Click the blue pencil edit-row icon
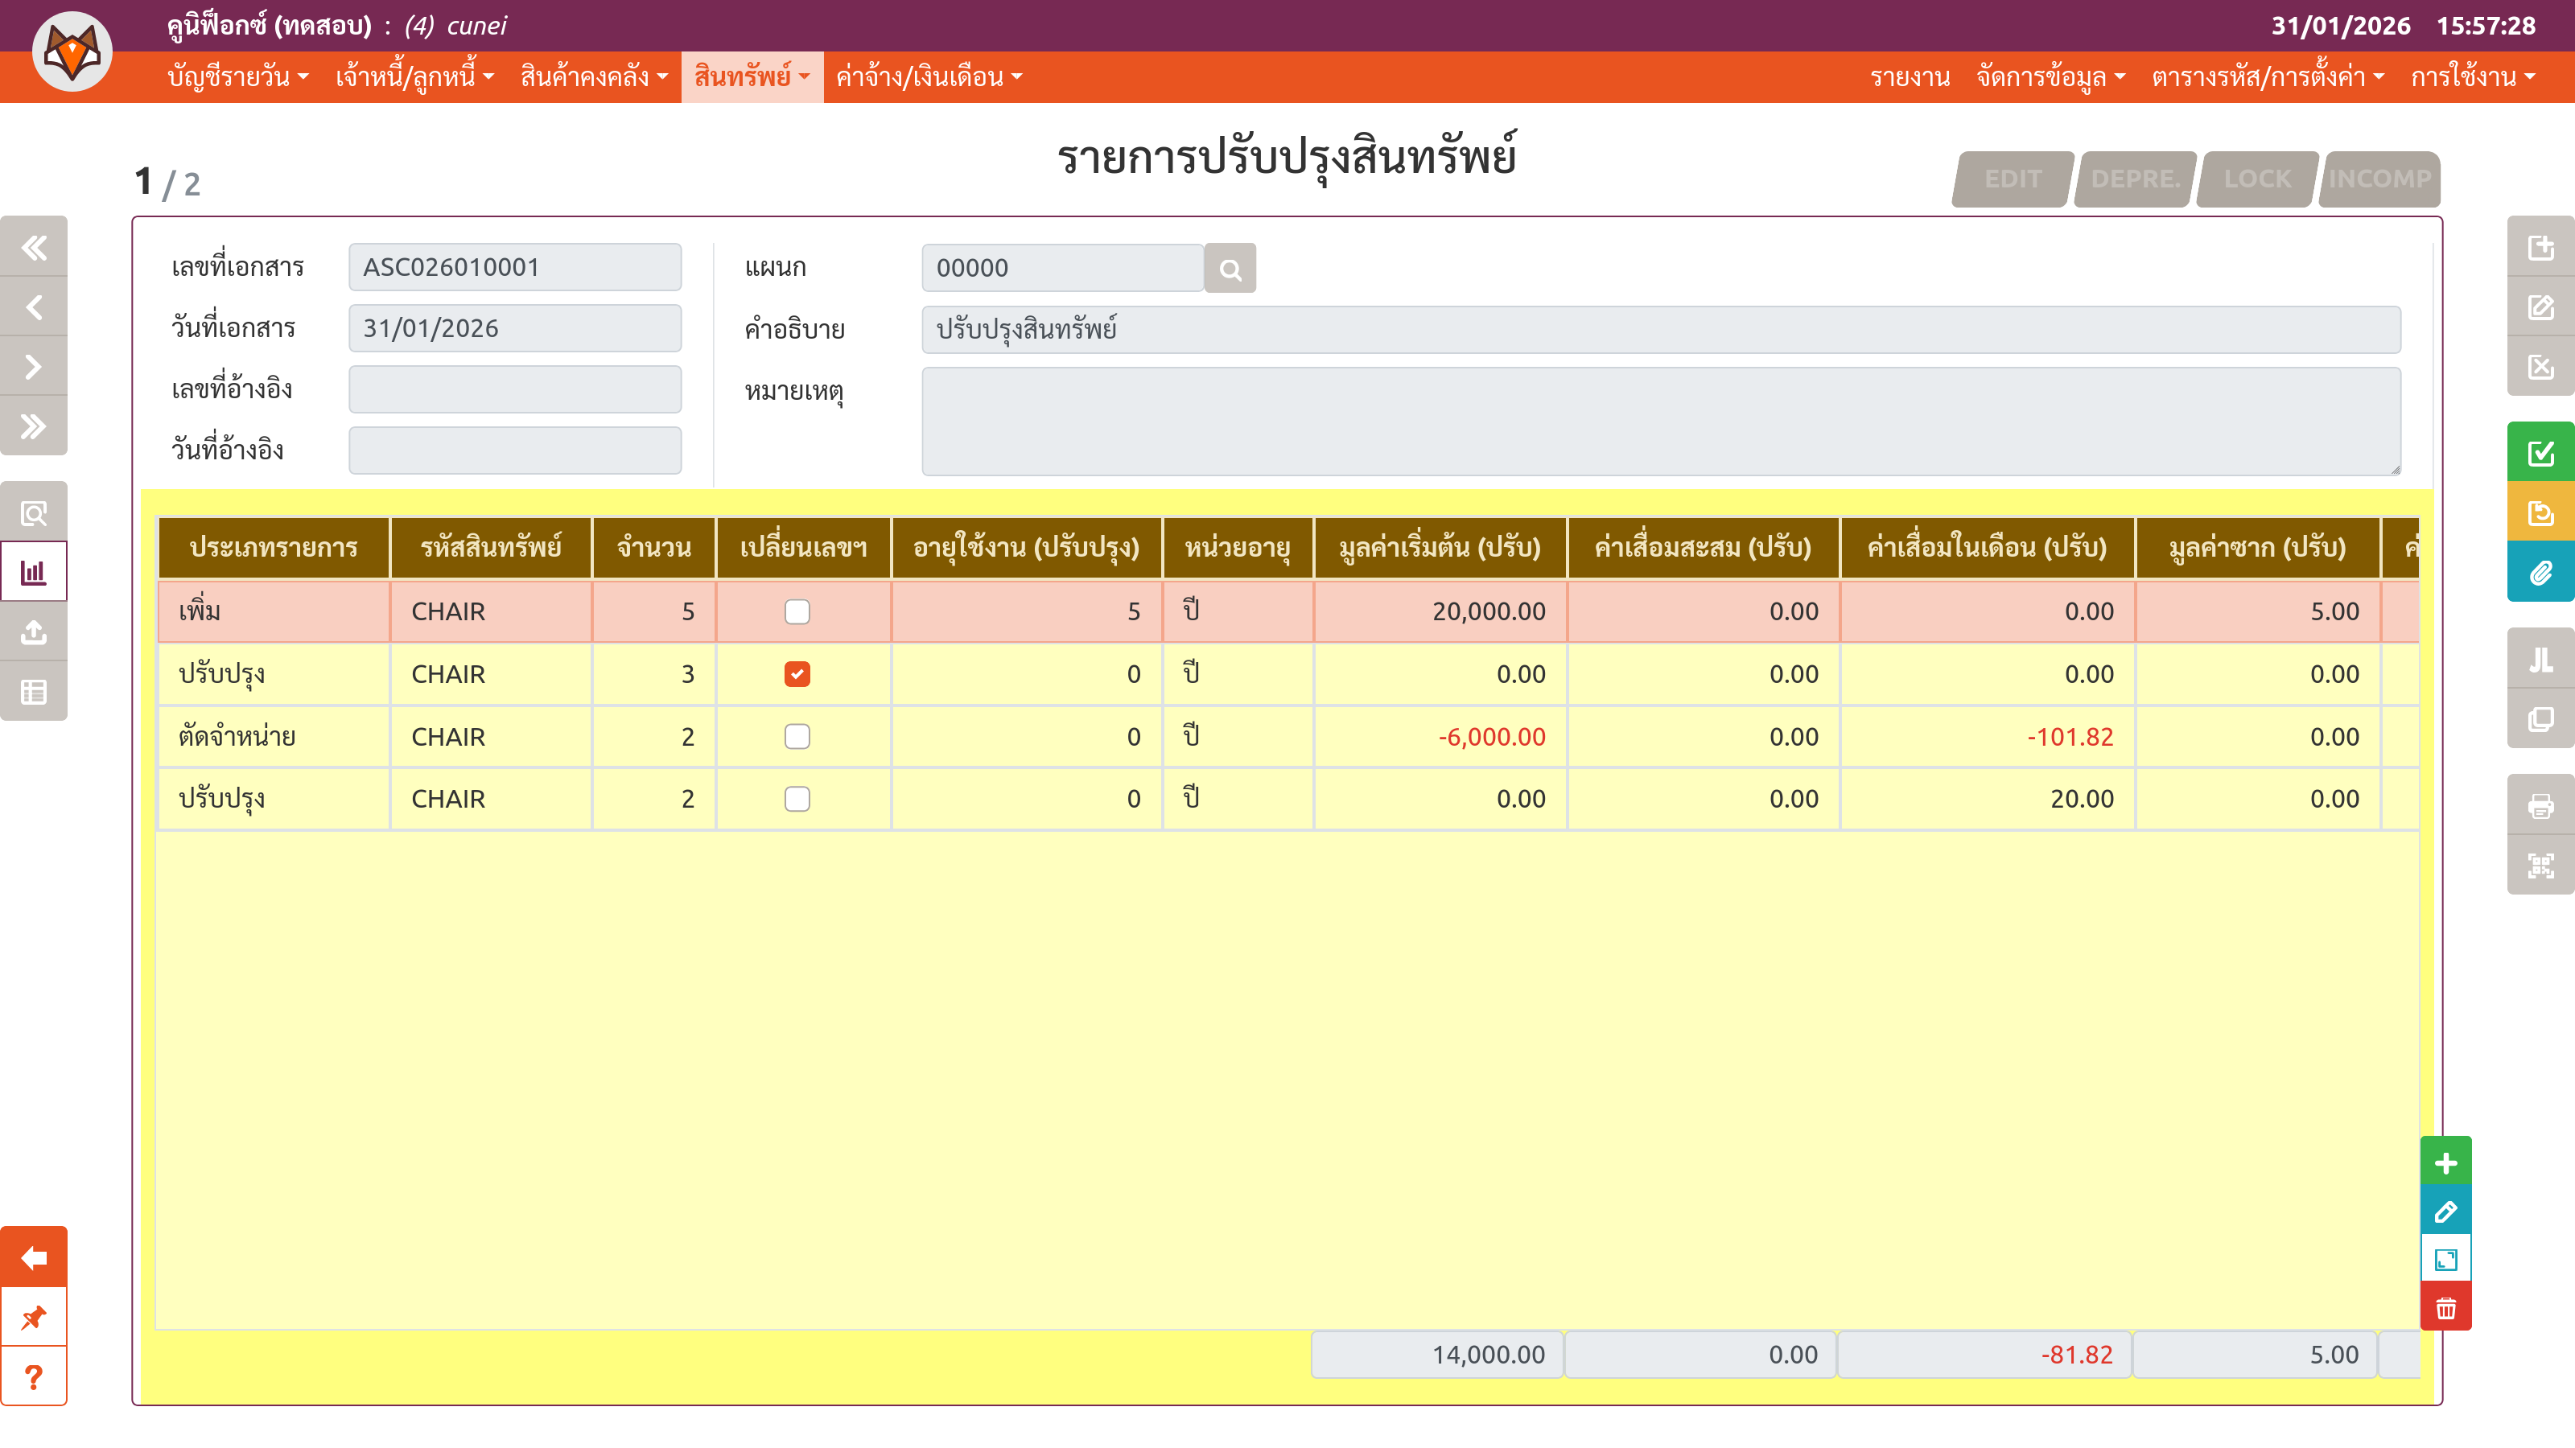This screenshot has width=2575, height=1448. 2445,1212
